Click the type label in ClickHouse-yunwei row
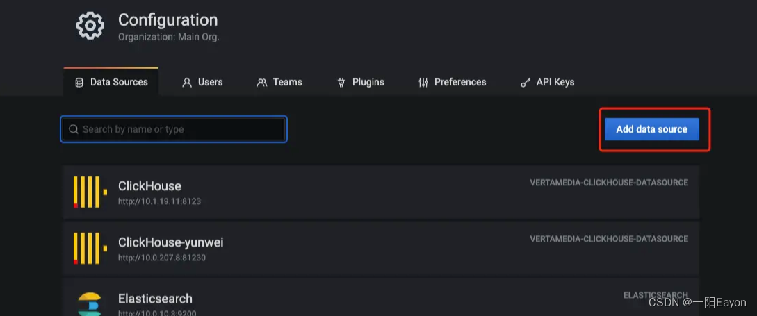Screen dimensions: 757x316 click(x=609, y=239)
